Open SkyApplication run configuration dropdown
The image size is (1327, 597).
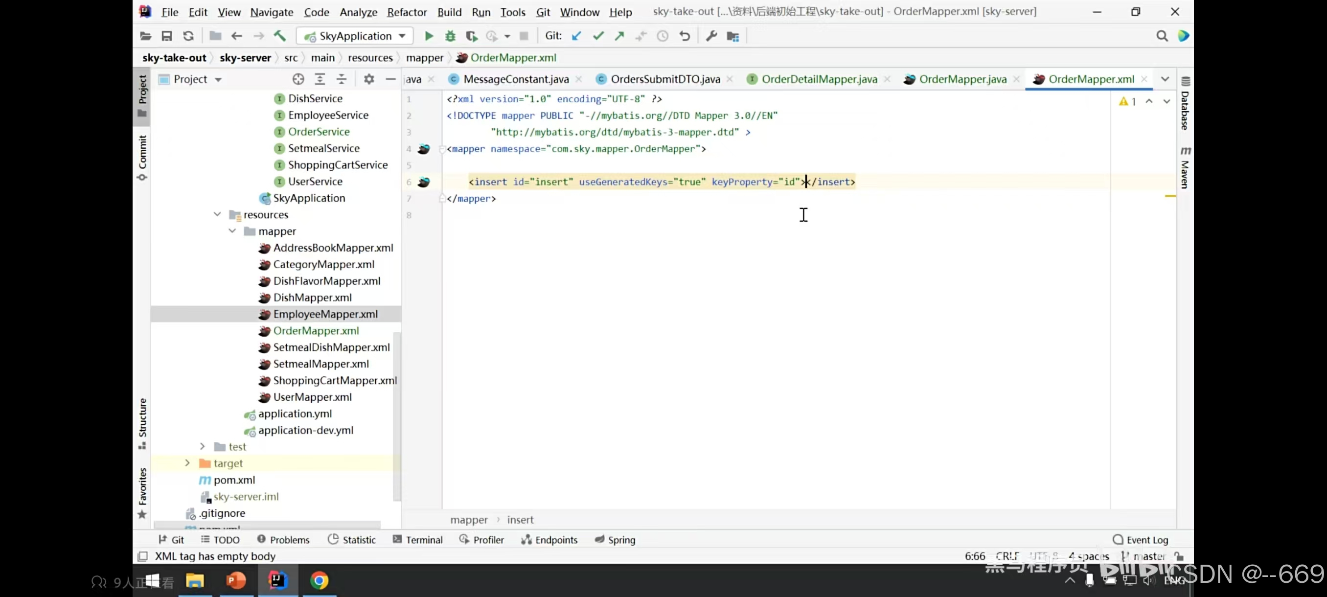(x=355, y=36)
